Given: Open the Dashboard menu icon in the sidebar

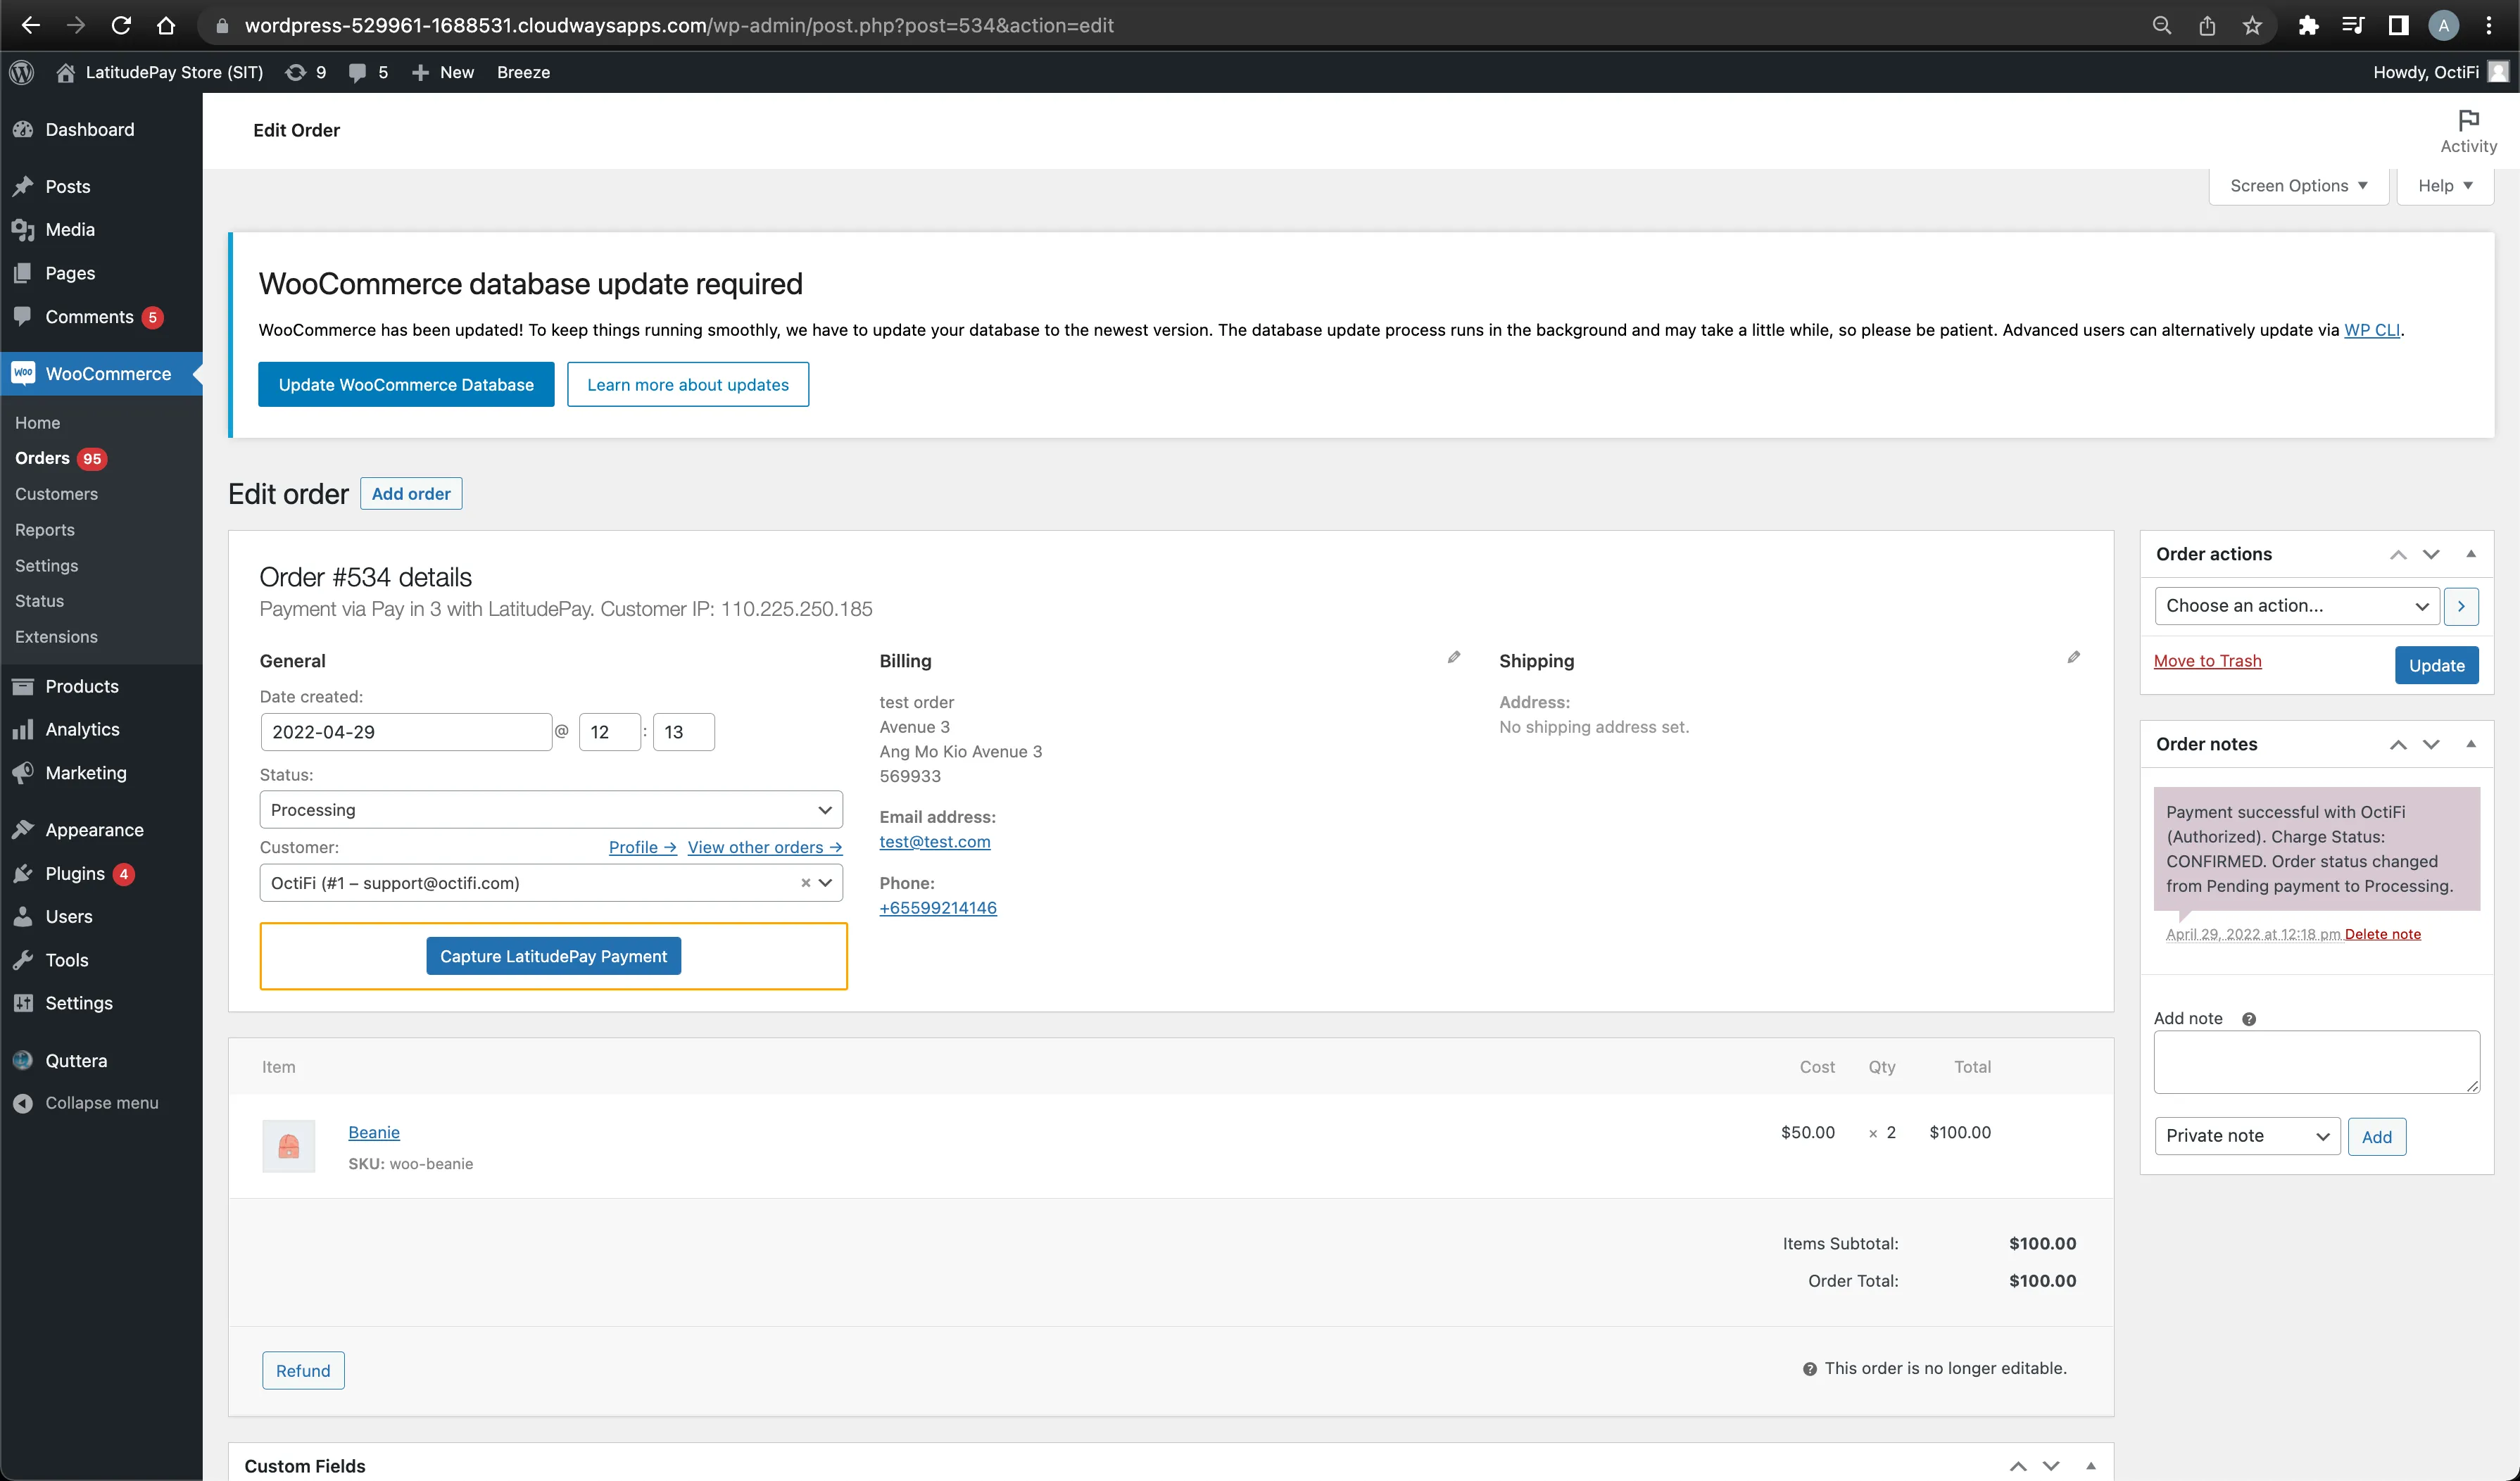Looking at the screenshot, I should (22, 129).
